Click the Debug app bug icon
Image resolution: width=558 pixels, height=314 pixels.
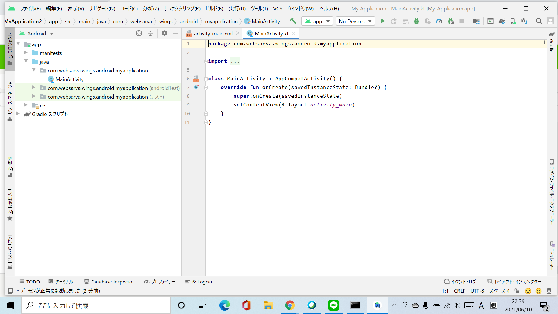point(416,21)
